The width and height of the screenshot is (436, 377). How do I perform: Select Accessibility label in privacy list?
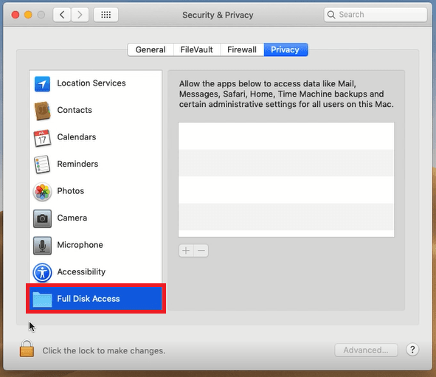click(81, 272)
